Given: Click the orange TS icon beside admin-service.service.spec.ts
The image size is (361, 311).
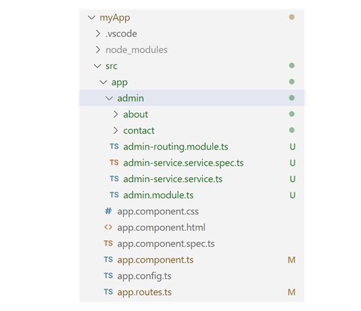Looking at the screenshot, I should [114, 163].
